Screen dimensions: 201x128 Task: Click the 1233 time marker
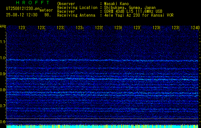pos(61,28)
